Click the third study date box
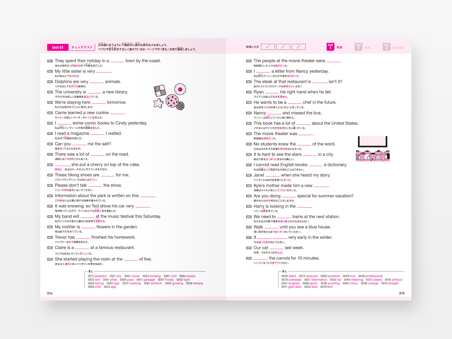The width and height of the screenshot is (452, 339). [x=298, y=47]
